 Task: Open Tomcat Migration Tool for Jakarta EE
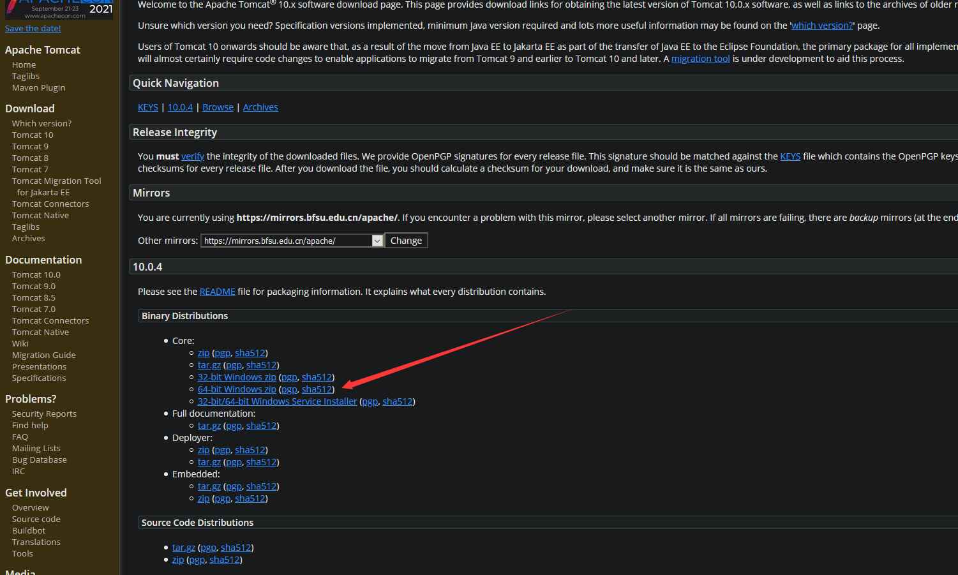point(56,187)
